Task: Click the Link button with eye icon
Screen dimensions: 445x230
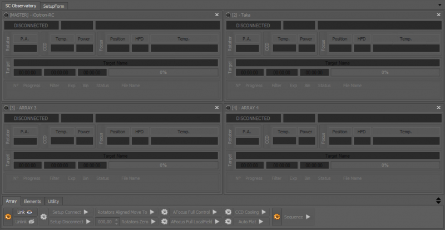Action: pyautogui.click(x=25, y=212)
